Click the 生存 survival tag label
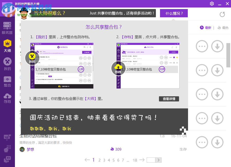 [x=183, y=149]
